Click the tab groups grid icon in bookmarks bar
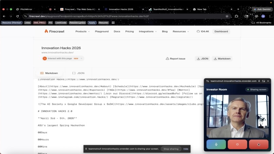This screenshot has height=154, width=274. [x=113, y=23]
